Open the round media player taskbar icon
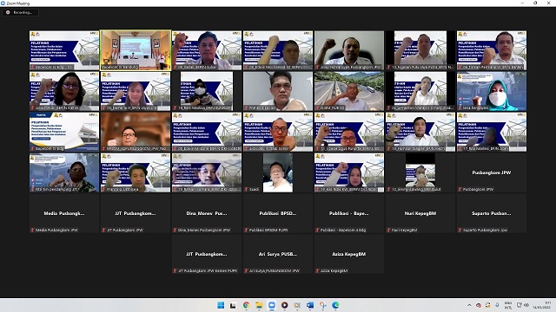 click(284, 305)
